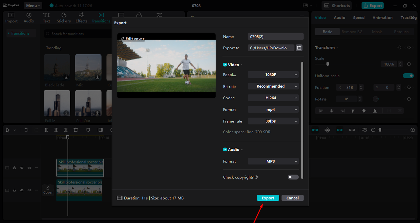The width and height of the screenshot is (420, 223).
Task: Select the Remove BG sub-tab
Action: [x=352, y=32]
